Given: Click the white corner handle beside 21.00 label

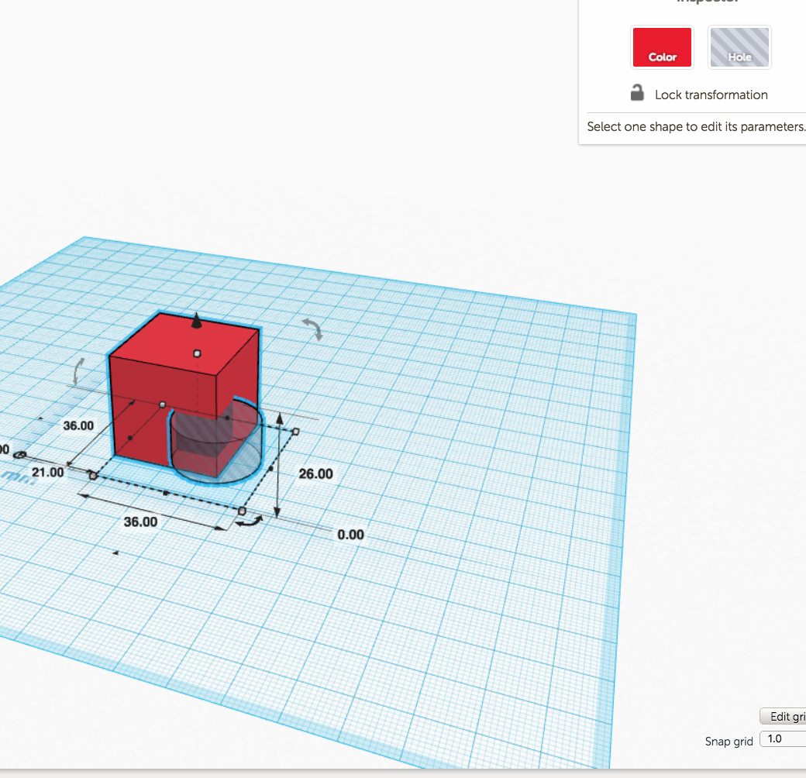Looking at the screenshot, I should tap(93, 475).
